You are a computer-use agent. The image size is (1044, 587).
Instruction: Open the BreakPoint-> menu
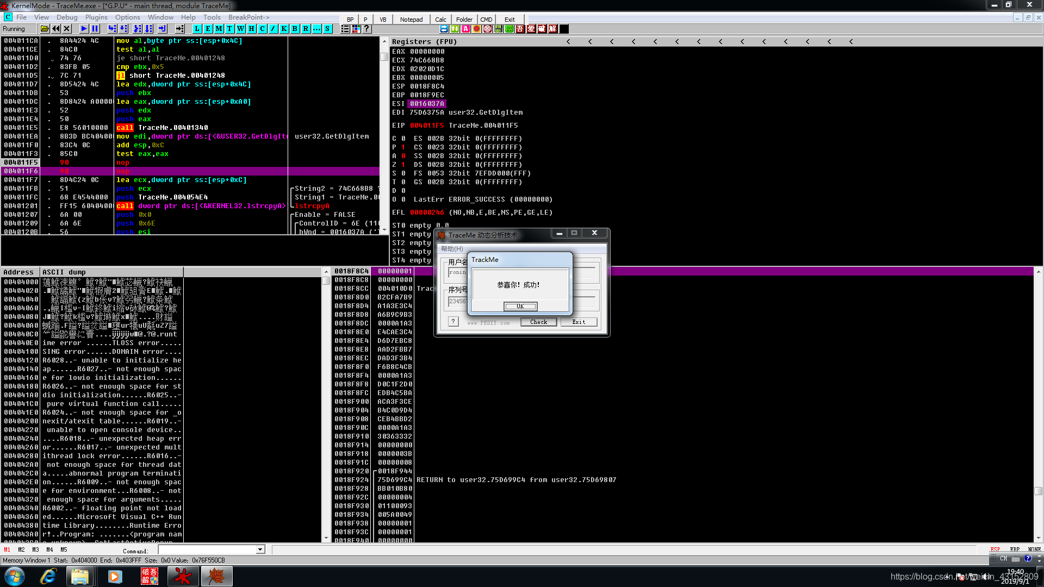[x=248, y=17]
